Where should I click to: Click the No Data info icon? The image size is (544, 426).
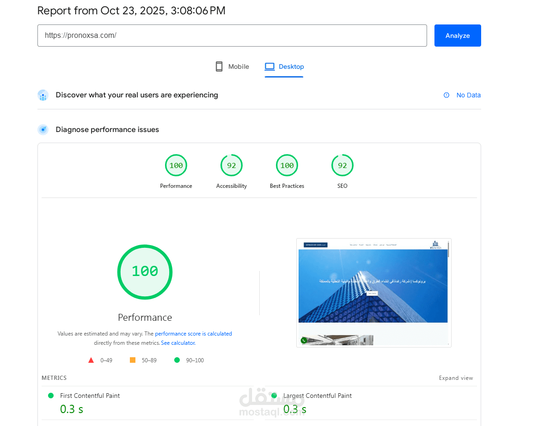click(x=446, y=95)
